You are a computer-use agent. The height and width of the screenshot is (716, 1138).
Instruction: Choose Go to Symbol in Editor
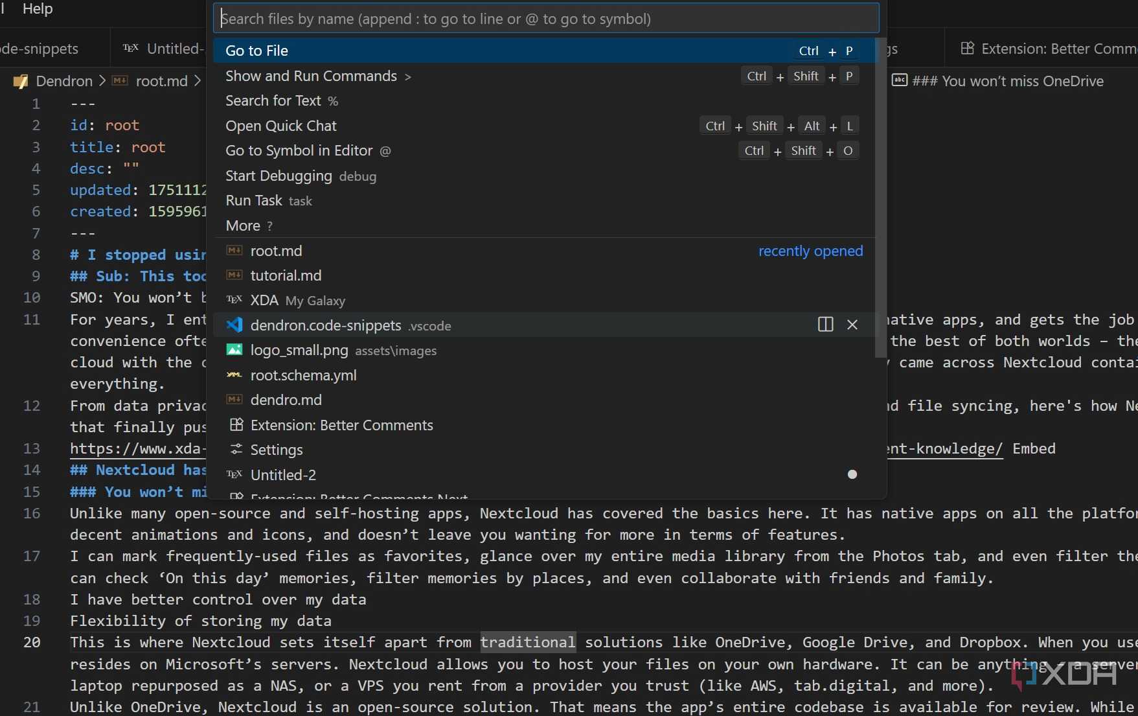[x=544, y=150]
